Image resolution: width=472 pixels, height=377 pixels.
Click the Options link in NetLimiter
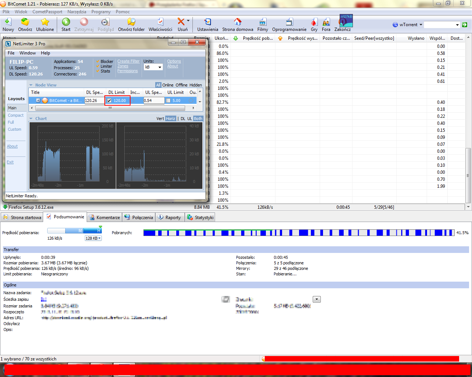pyautogui.click(x=174, y=61)
